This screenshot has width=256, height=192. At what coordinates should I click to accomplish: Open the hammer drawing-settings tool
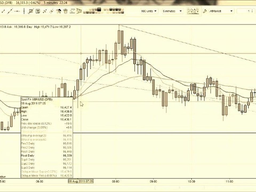58,11
